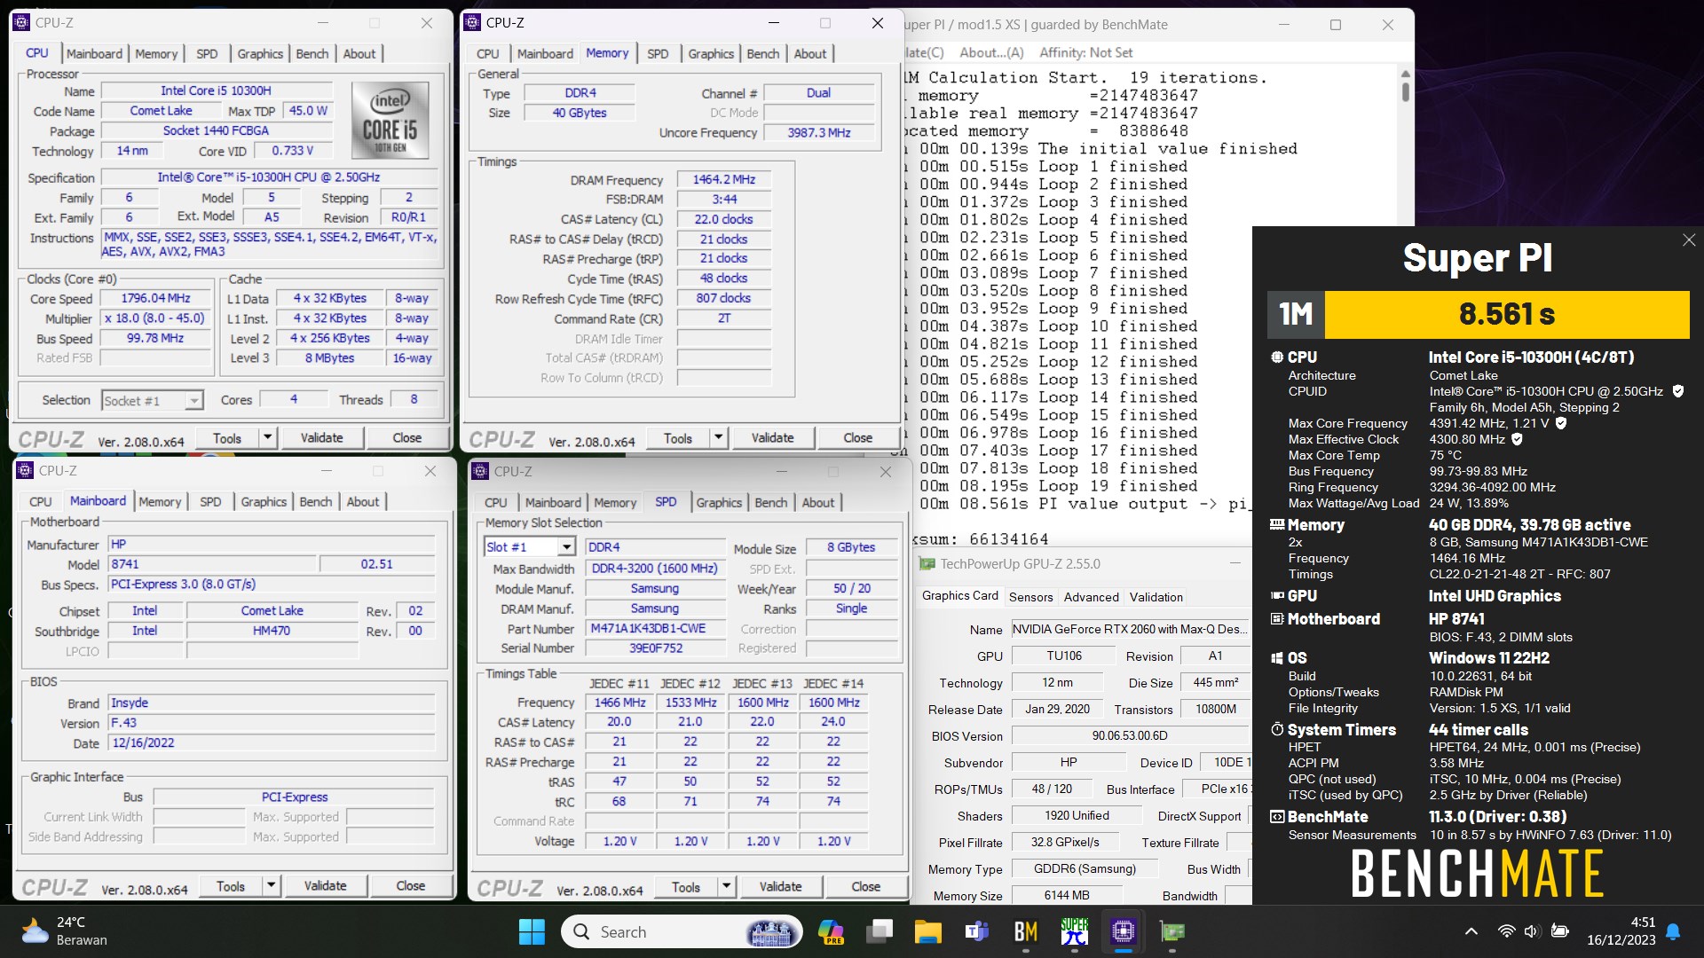Switch to the Bench tab in the CPU-Z CPU window

tap(312, 53)
